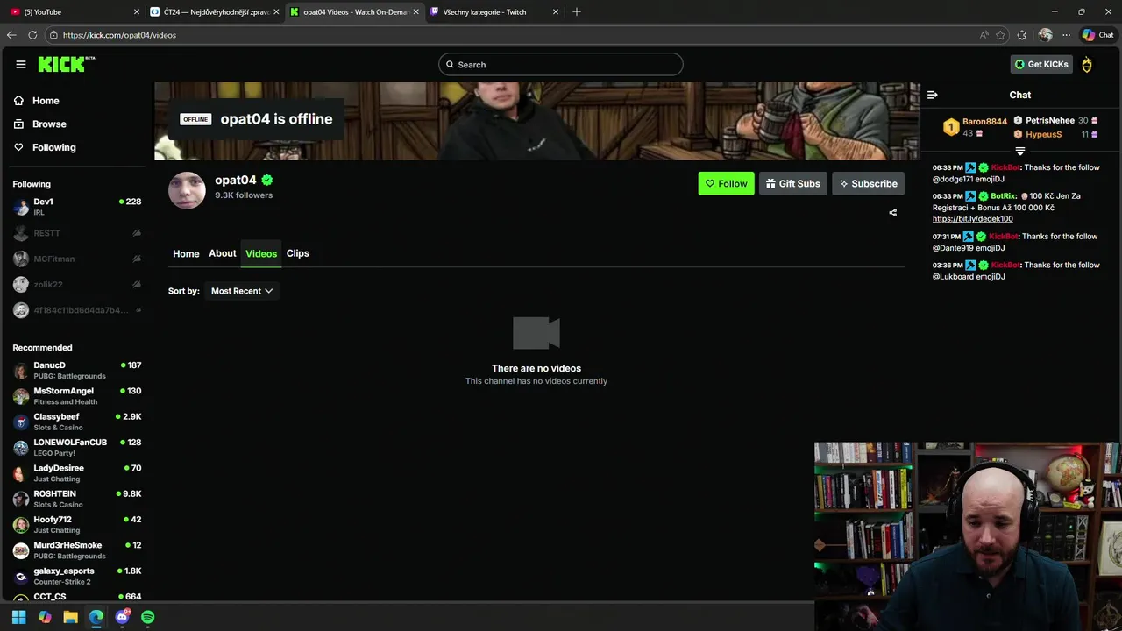
Task: Open the Read Aloud icon
Action: (984, 35)
